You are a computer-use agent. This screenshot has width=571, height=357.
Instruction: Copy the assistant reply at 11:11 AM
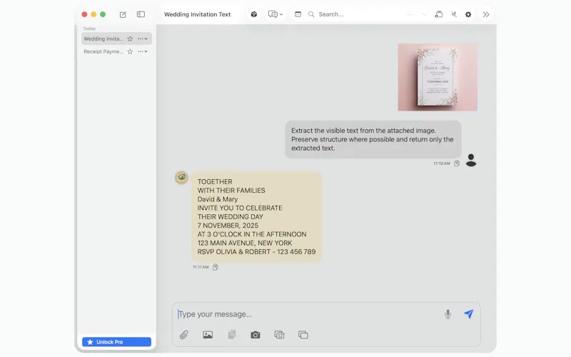[216, 267]
